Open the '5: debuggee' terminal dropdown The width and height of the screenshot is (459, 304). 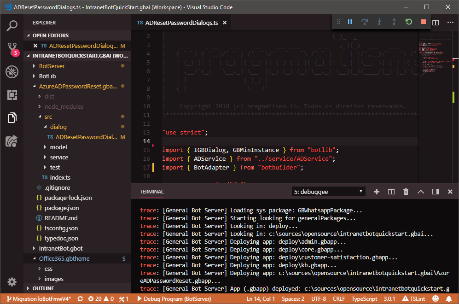328,192
